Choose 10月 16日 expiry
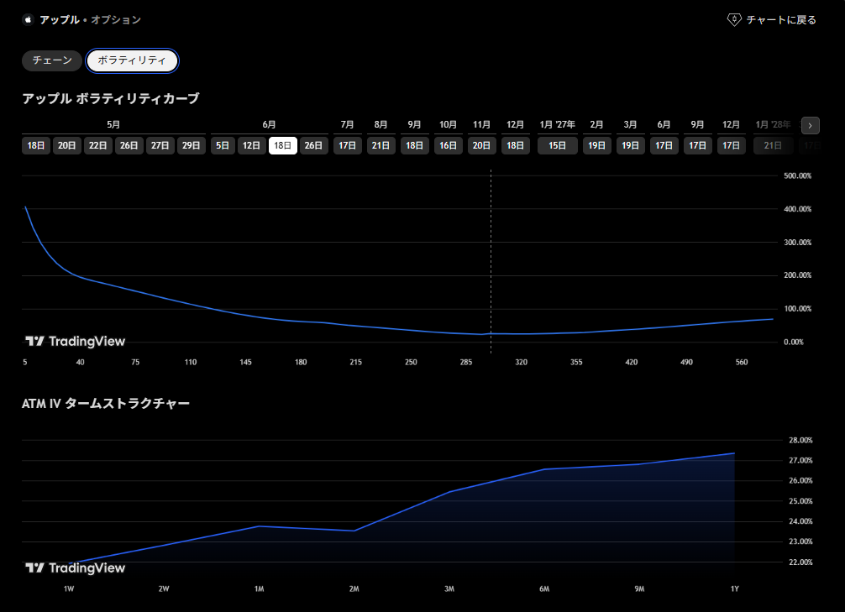The width and height of the screenshot is (845, 612). click(x=449, y=145)
